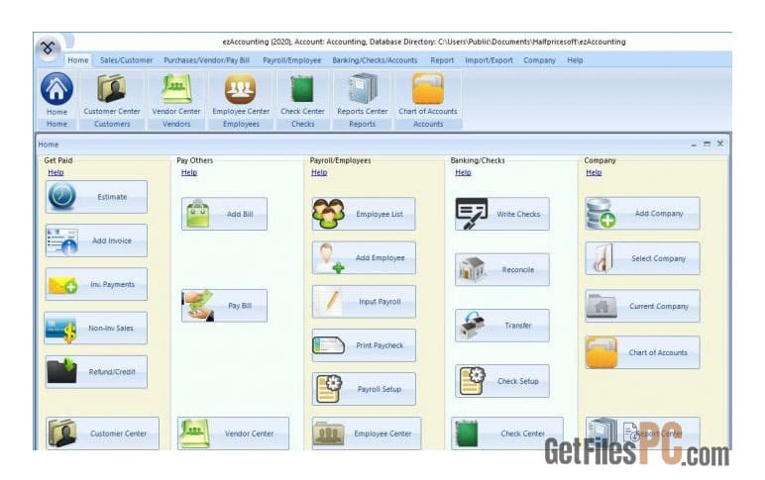Screen dimensions: 765x480
Task: Click the Home ribbon icon
Action: point(56,94)
